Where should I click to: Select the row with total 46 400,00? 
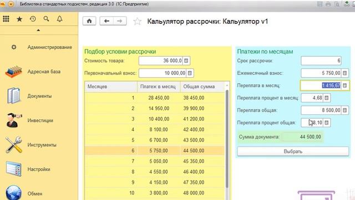(155, 172)
